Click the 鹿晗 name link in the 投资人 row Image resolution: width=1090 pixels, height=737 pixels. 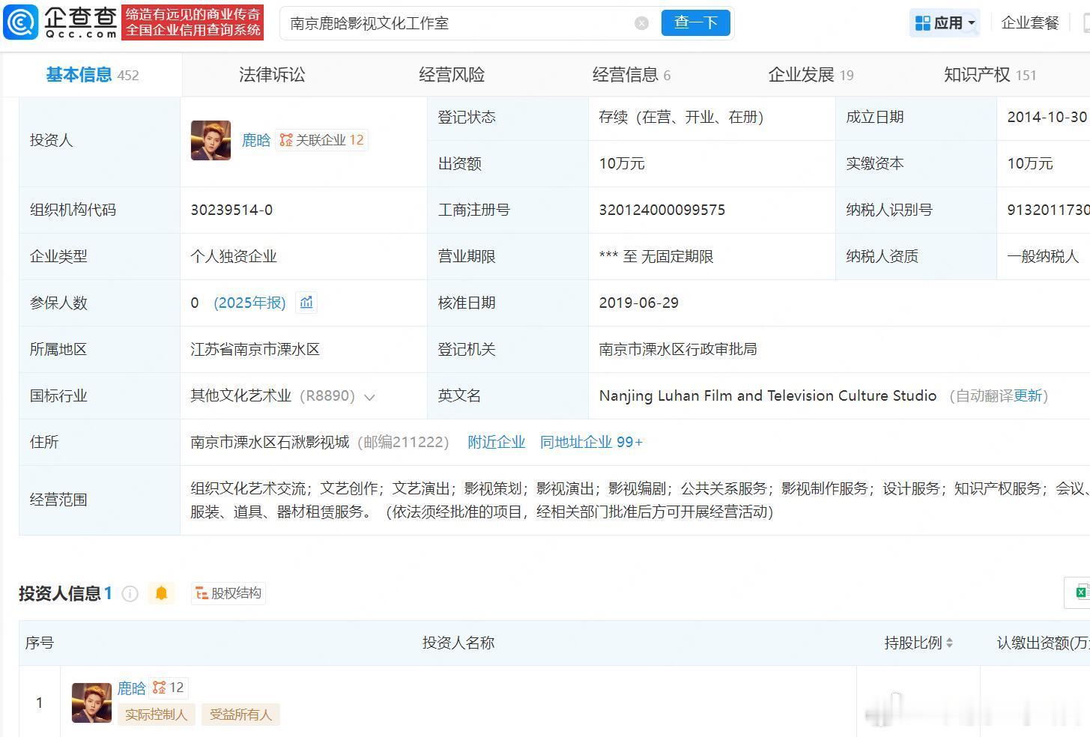pyautogui.click(x=255, y=140)
